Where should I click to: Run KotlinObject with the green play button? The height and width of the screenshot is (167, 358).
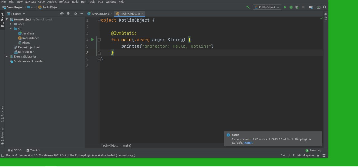pos(285,7)
